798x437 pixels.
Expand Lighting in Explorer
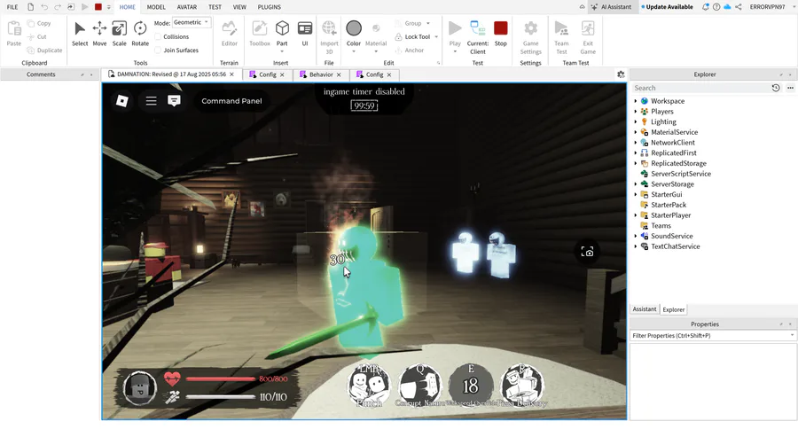[635, 122]
